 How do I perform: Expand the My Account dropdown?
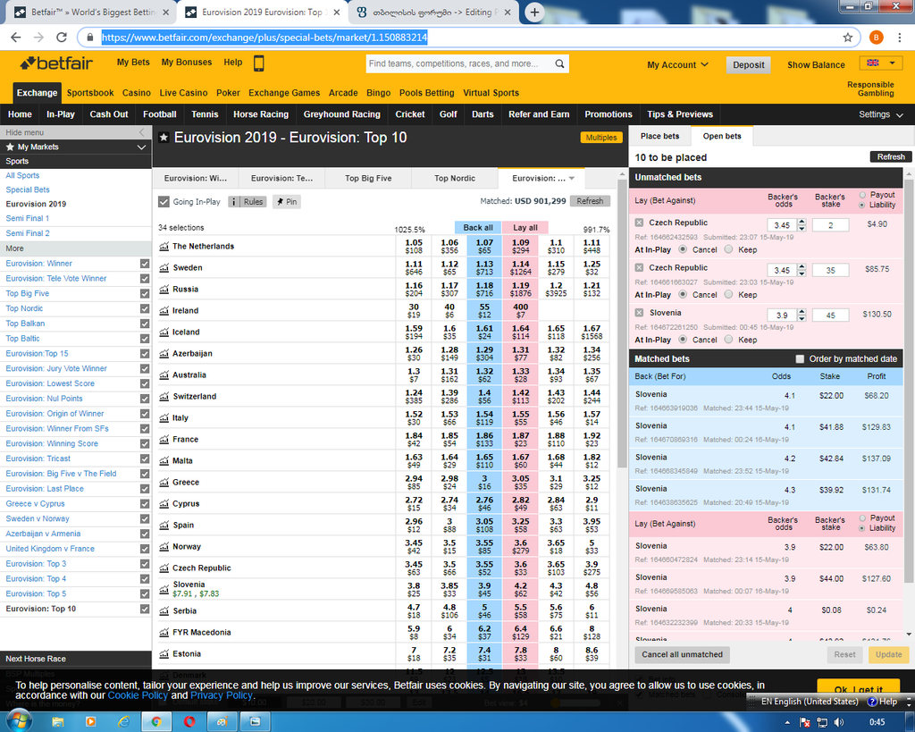tap(677, 64)
